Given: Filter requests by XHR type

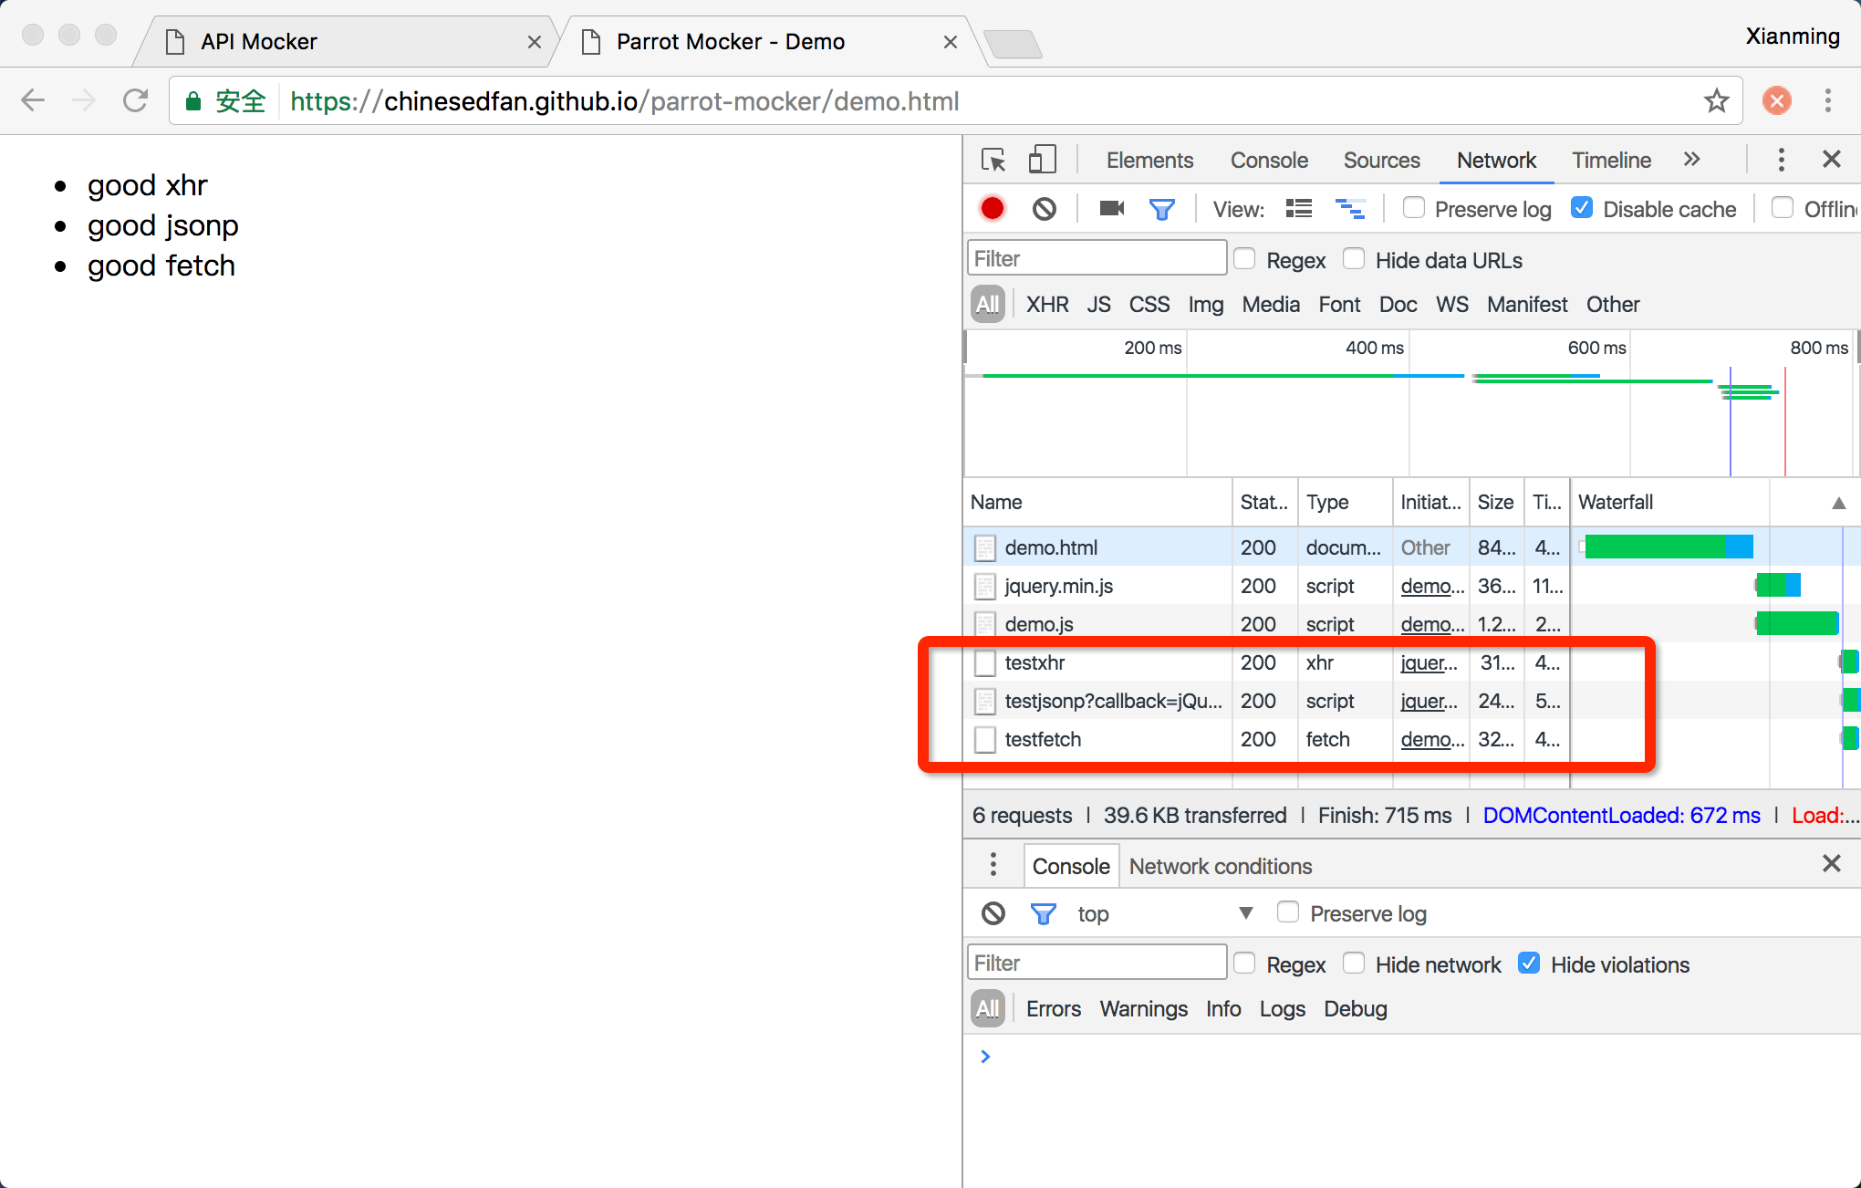Looking at the screenshot, I should 1046,305.
